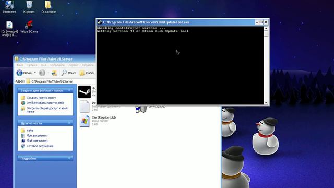Open the Остальное desktop folder
Image resolution: width=334 pixels, height=188 pixels.
pos(49,7)
